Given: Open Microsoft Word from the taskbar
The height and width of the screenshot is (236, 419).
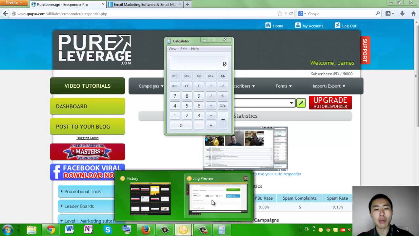Looking at the screenshot, I should point(69,230).
